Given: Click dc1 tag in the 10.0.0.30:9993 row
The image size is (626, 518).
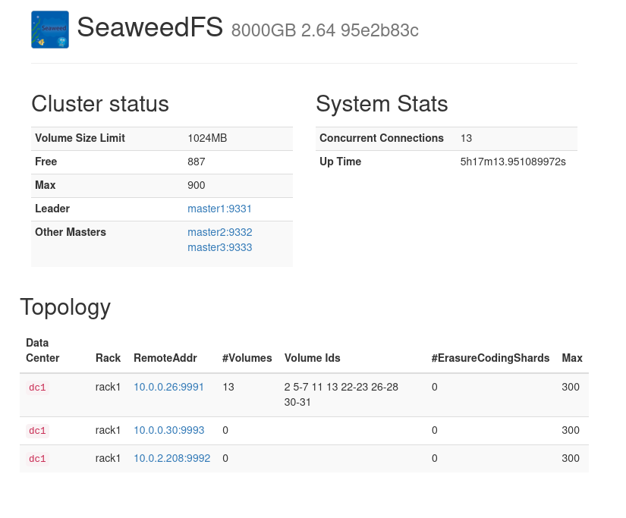Looking at the screenshot, I should click(x=37, y=431).
